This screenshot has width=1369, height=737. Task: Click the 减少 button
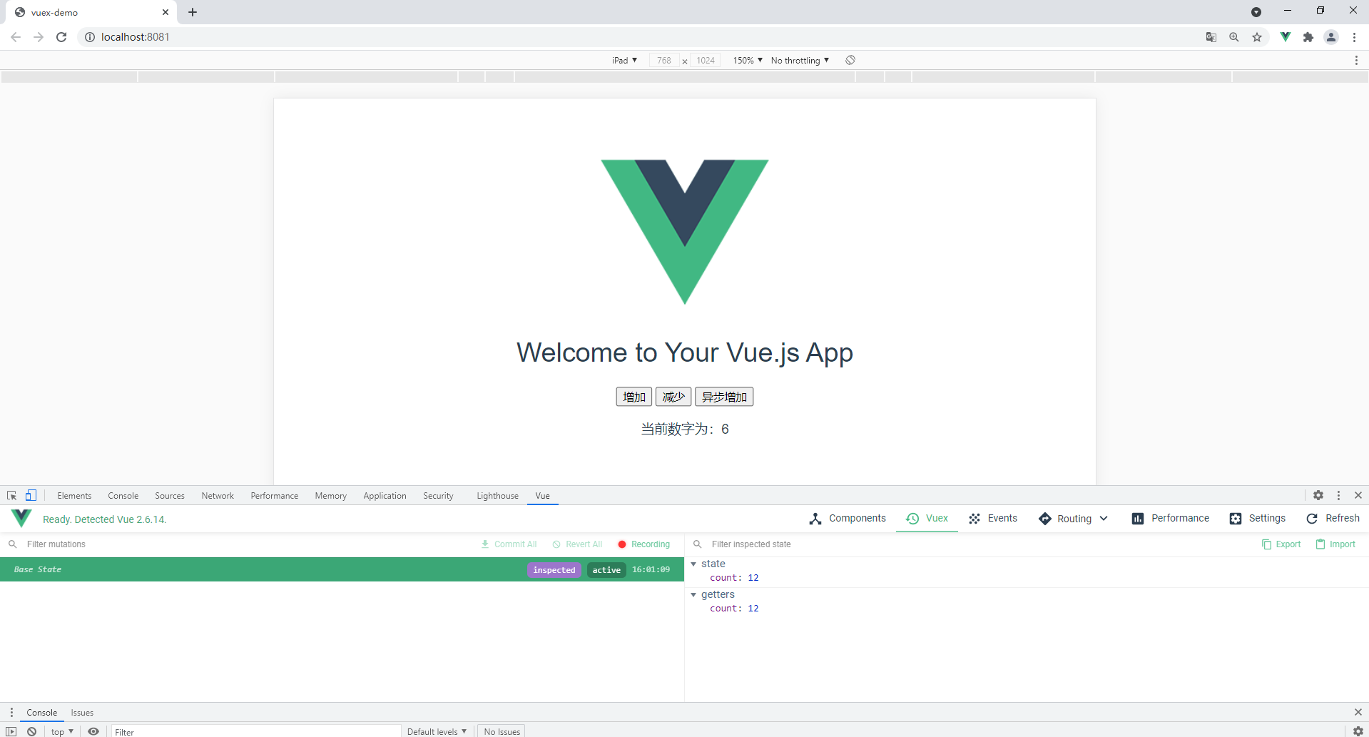(x=673, y=397)
